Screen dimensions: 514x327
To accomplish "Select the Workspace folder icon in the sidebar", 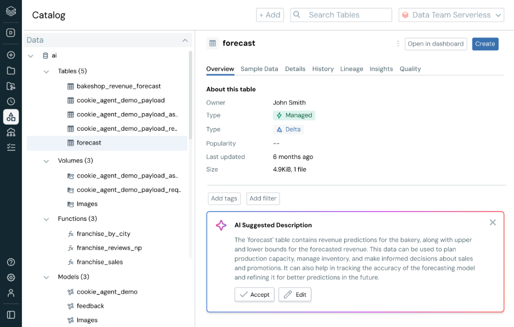I will (11, 70).
